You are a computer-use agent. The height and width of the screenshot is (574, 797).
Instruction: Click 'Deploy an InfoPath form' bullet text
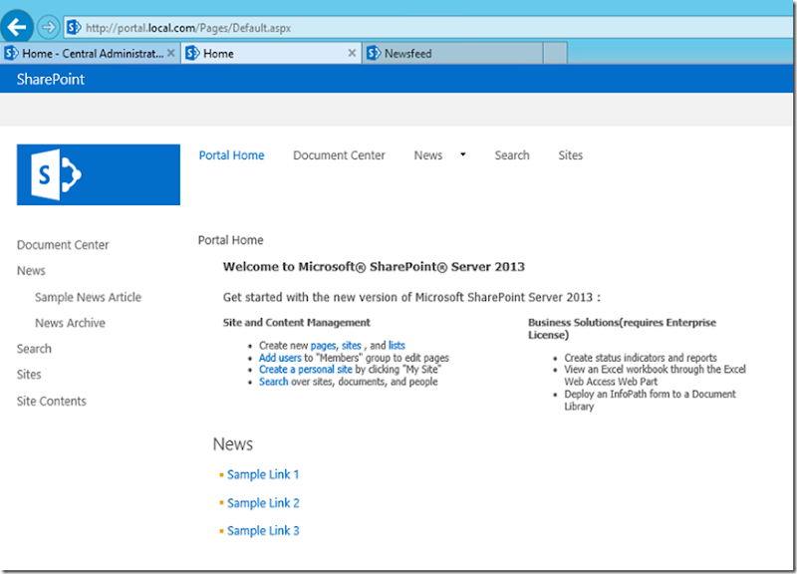click(651, 401)
